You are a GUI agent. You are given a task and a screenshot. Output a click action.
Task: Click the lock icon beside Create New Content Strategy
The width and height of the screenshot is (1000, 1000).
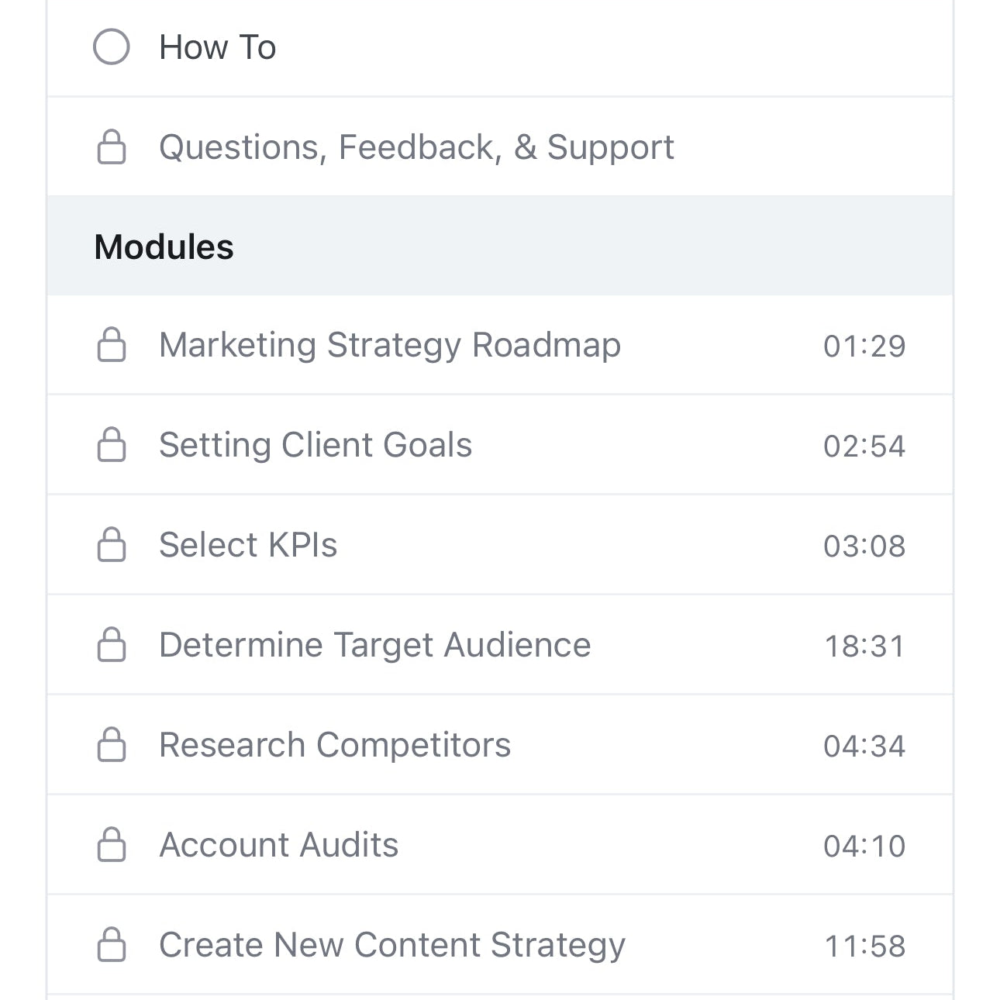pos(111,945)
